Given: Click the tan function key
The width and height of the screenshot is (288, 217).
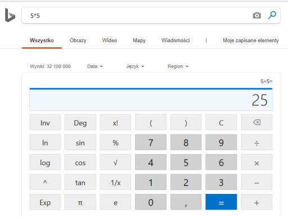Looking at the screenshot, I should click(x=80, y=182).
